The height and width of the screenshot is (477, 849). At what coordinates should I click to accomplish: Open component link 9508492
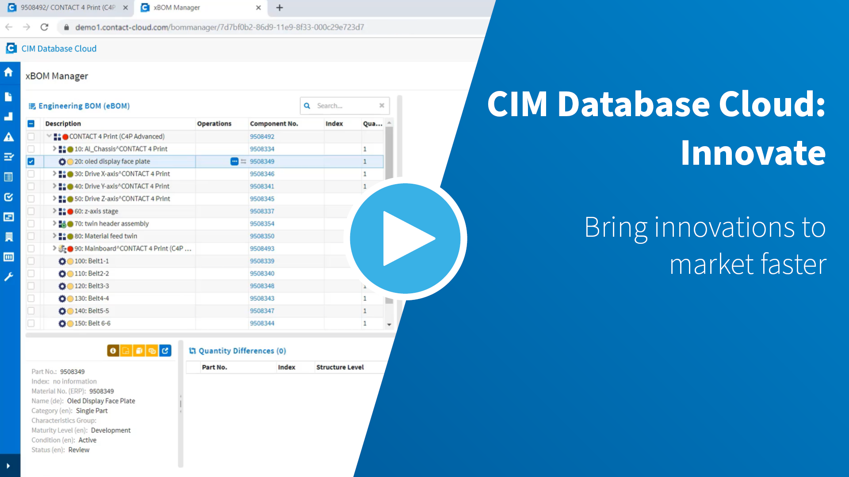(262, 136)
